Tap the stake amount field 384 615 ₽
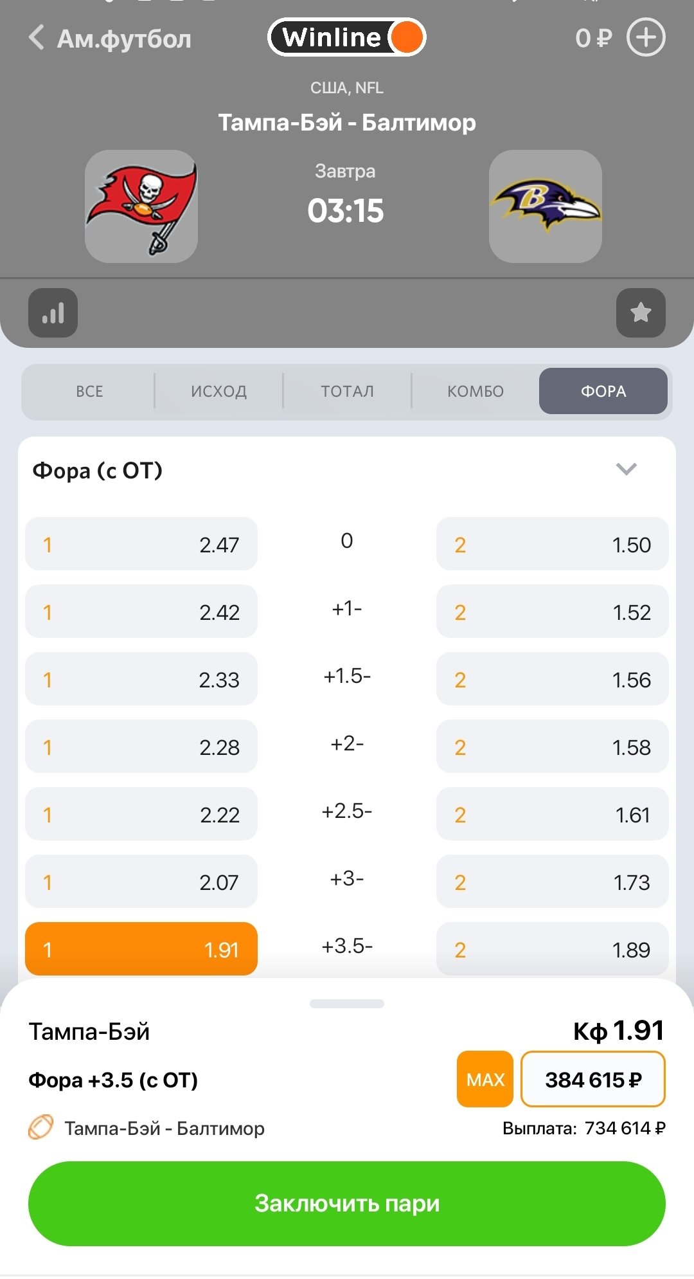Viewport: 694px width, 1279px height. coord(592,1079)
